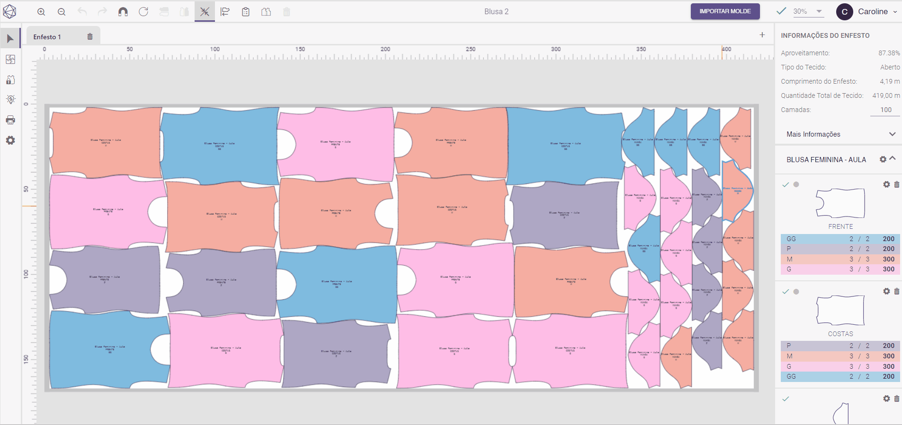Open the Caroline user menu chevron
Image resolution: width=902 pixels, height=425 pixels.
coord(895,12)
